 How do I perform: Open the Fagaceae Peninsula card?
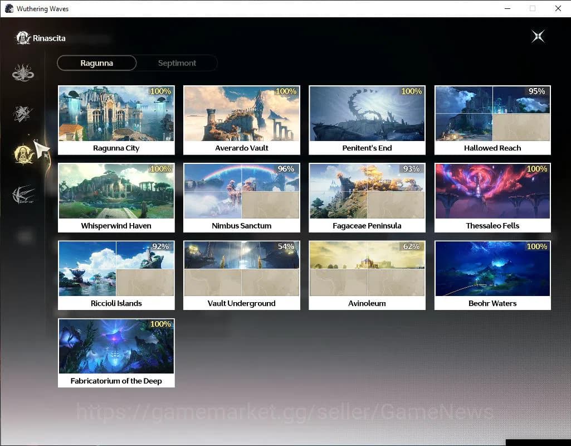367,198
